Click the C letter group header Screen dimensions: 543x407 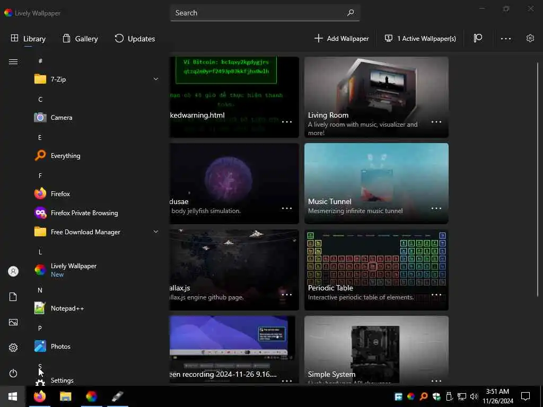[x=40, y=99]
